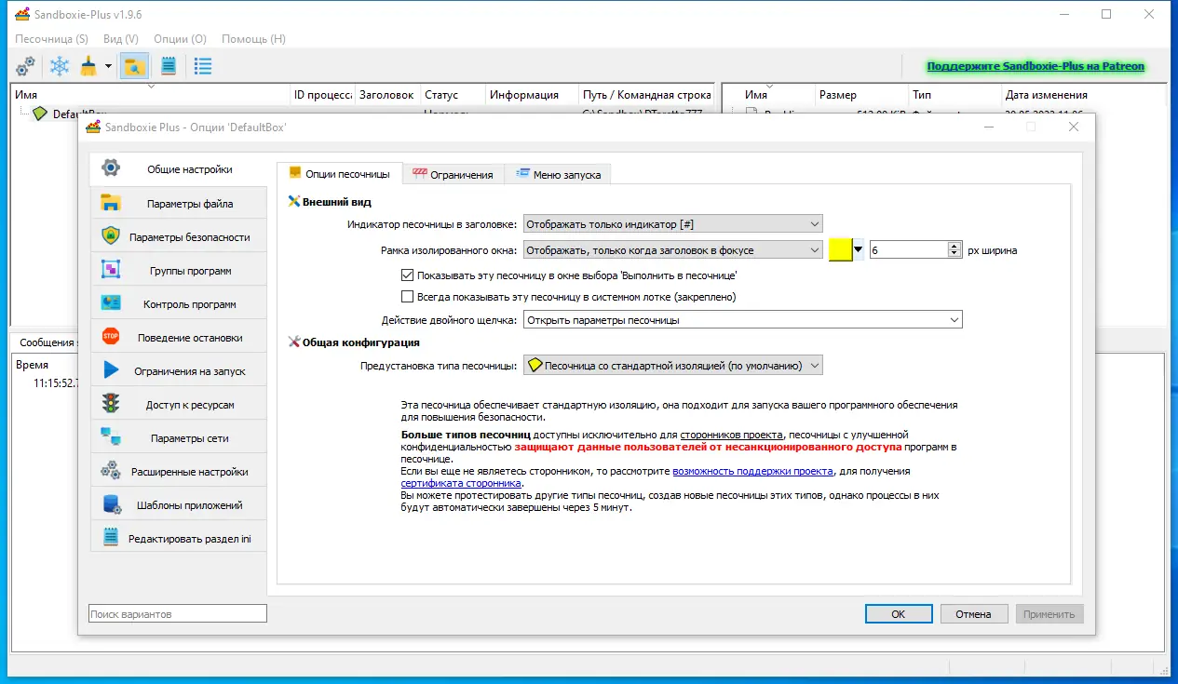This screenshot has width=1178, height=684.
Task: Open Расширенные настройки gears section
Action: (178, 471)
